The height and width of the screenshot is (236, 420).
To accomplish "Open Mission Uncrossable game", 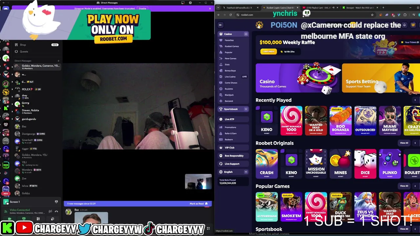I will click(316, 164).
